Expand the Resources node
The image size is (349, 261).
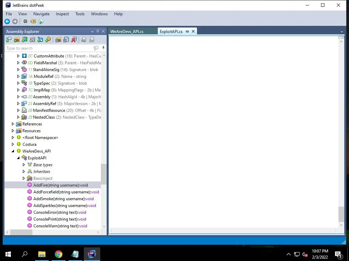coord(13,131)
